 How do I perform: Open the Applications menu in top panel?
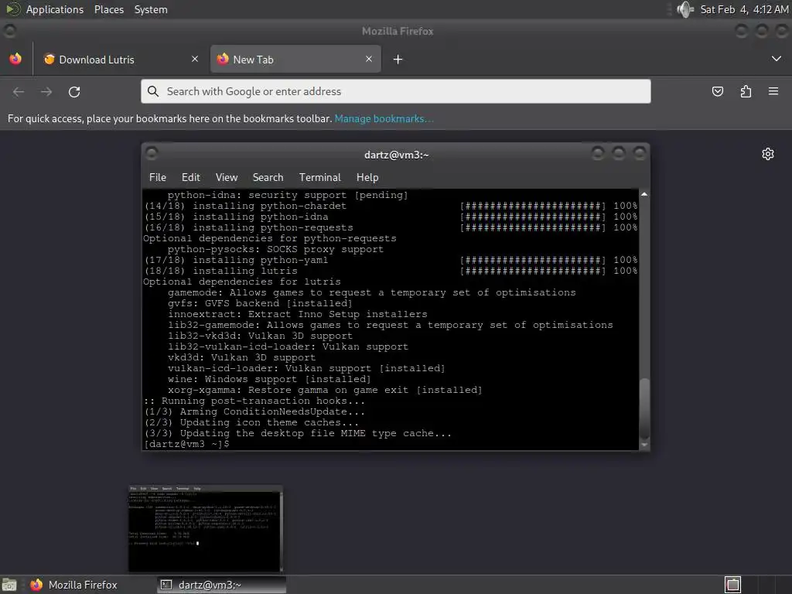click(x=55, y=9)
